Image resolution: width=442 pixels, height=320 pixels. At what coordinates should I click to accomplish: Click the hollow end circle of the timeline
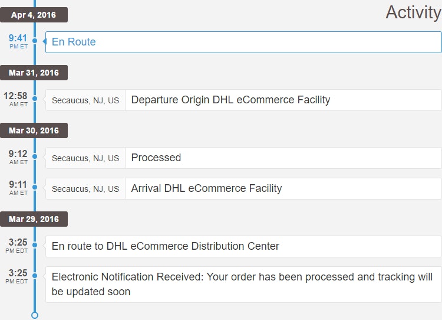click(x=35, y=315)
